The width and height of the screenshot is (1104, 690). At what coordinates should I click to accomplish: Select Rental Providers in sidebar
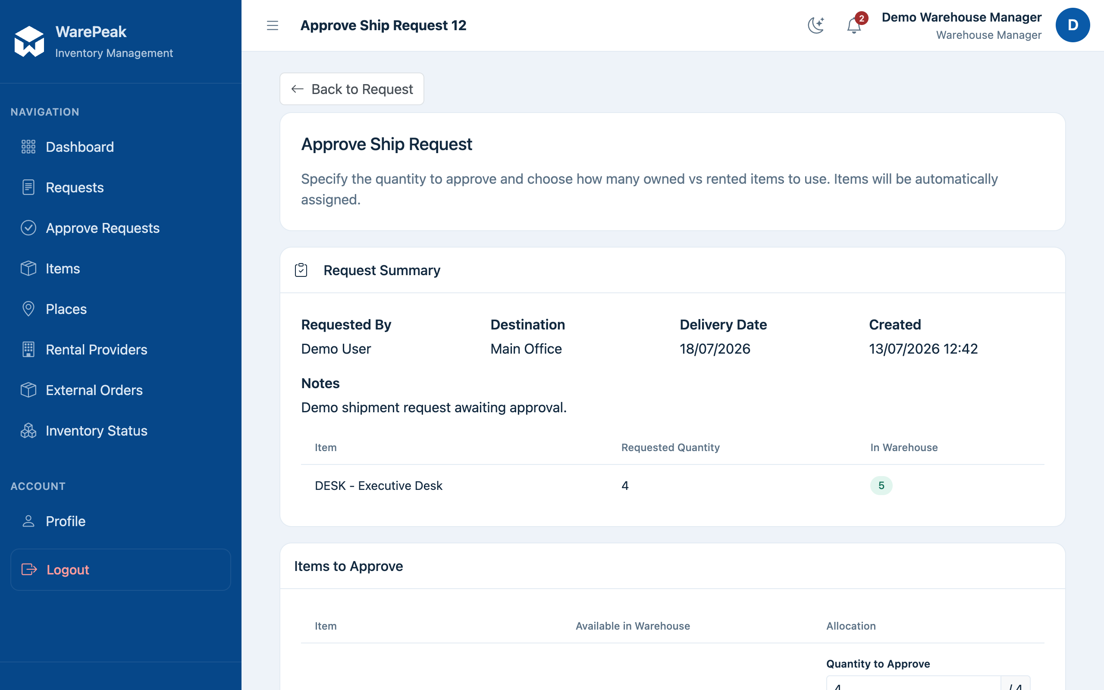120,350
